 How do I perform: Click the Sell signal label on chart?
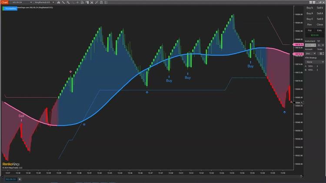coord(21,116)
